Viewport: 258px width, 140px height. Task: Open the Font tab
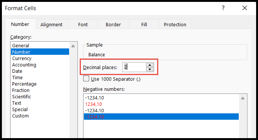83,24
